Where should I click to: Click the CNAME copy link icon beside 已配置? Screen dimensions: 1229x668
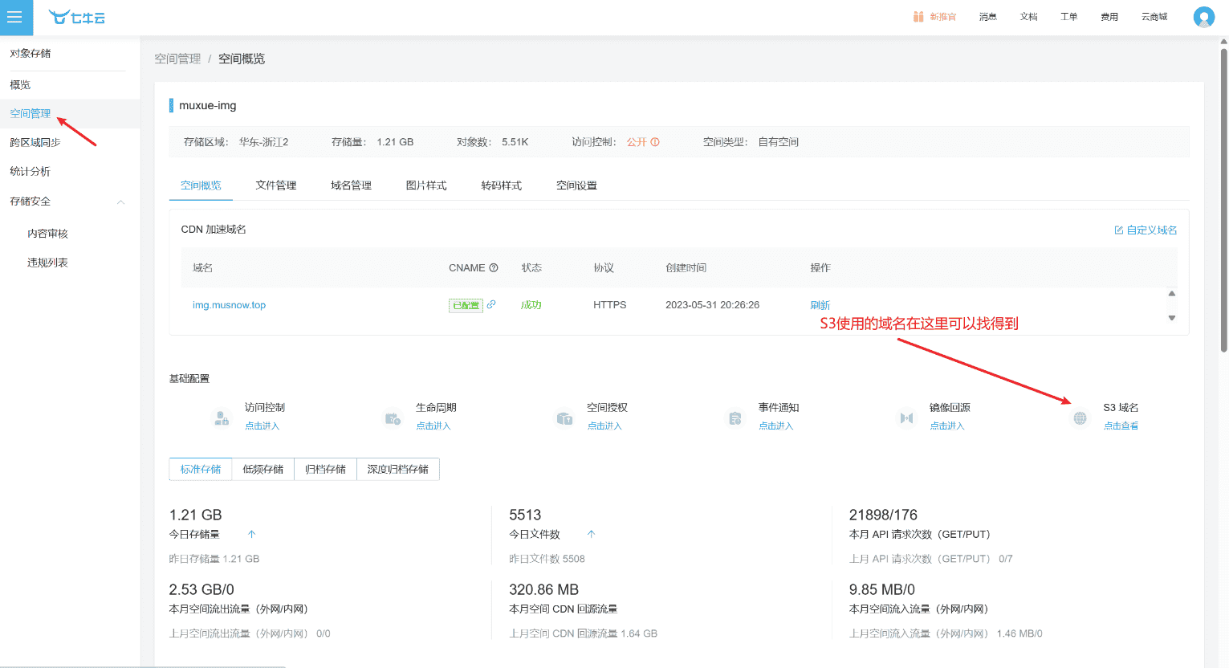[x=492, y=304]
